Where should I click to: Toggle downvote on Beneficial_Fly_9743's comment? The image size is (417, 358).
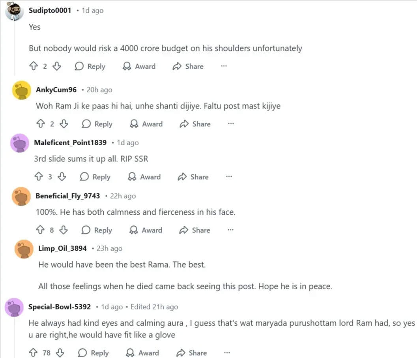pos(63,230)
